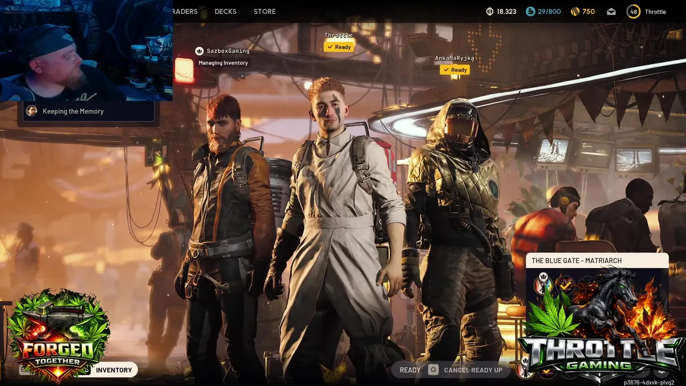Open the mail envelope icon
Image resolution: width=686 pixels, height=386 pixels.
tap(612, 12)
